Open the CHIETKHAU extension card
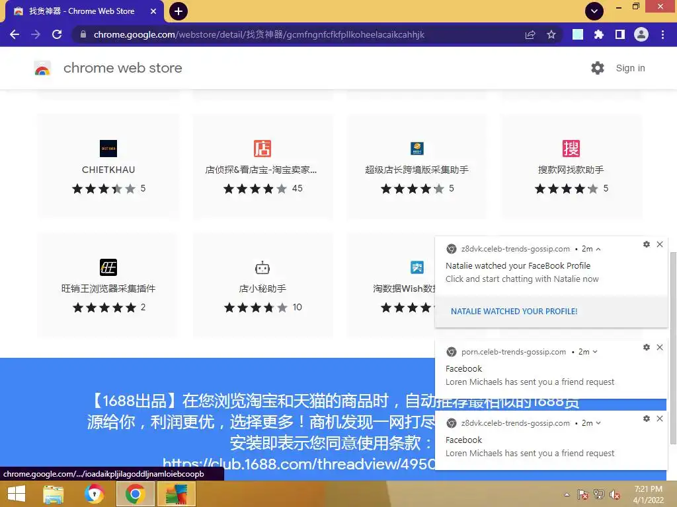This screenshot has height=507, width=677. (x=108, y=166)
